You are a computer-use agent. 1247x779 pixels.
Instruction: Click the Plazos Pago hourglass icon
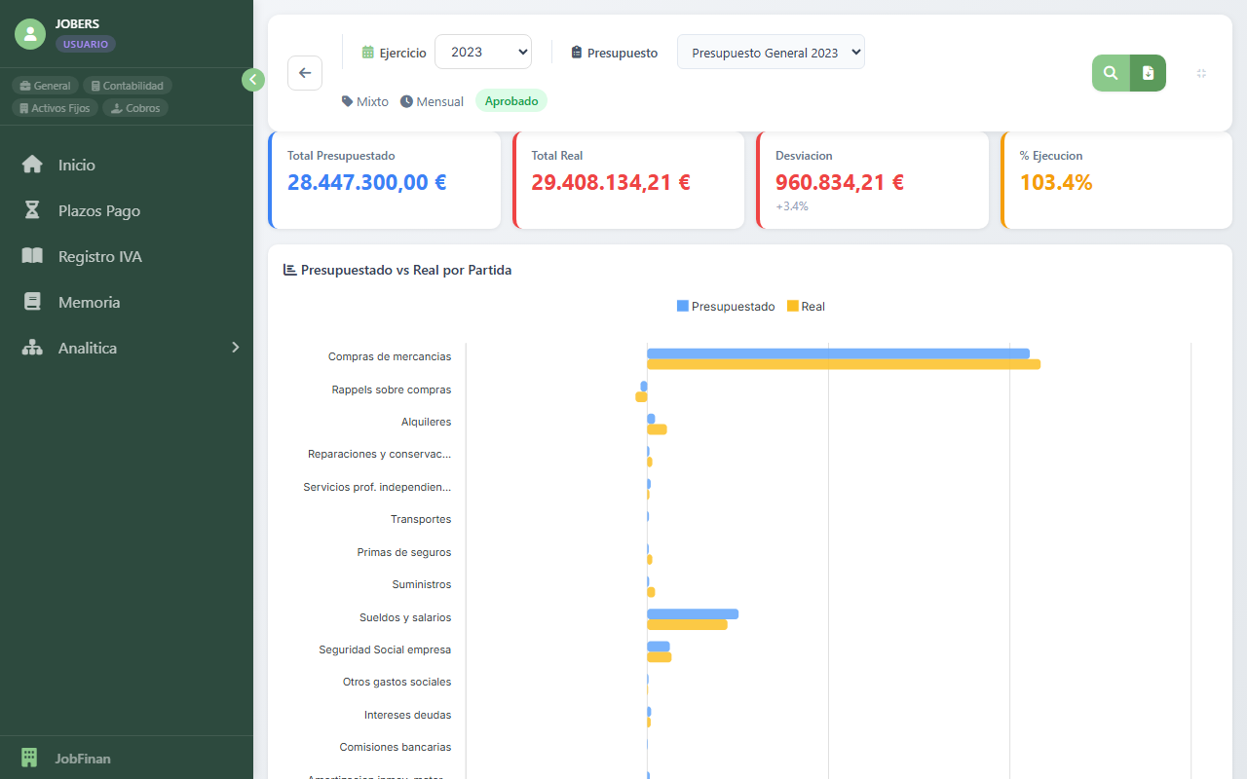[32, 210]
